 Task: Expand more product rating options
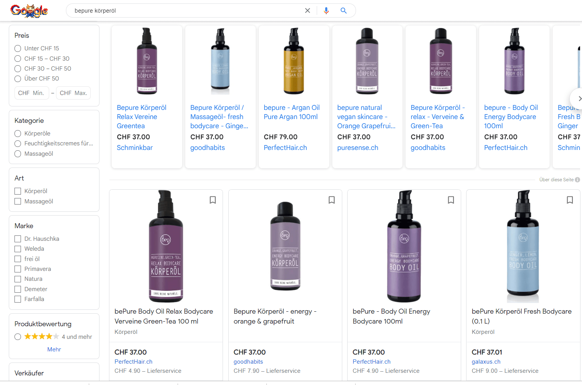point(54,350)
